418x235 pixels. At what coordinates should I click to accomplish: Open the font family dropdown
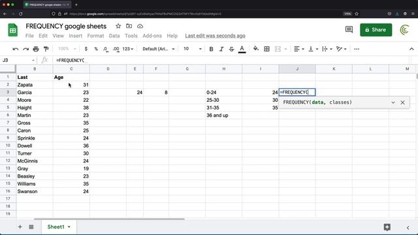[158, 49]
